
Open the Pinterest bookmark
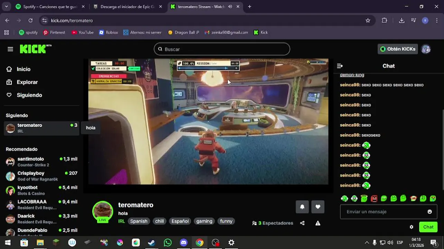coord(54,33)
